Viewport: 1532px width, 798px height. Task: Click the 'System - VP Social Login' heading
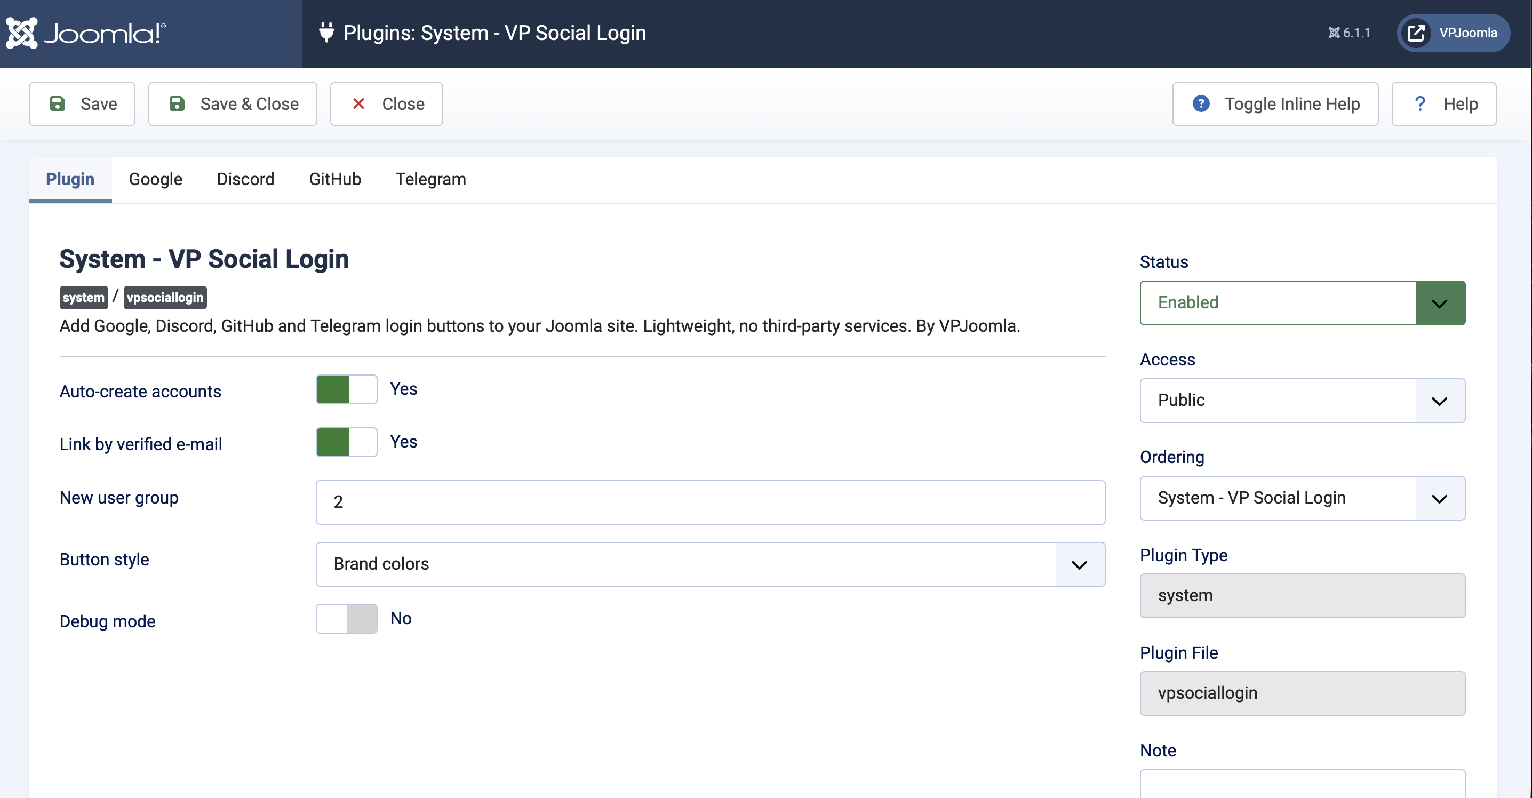pos(204,259)
